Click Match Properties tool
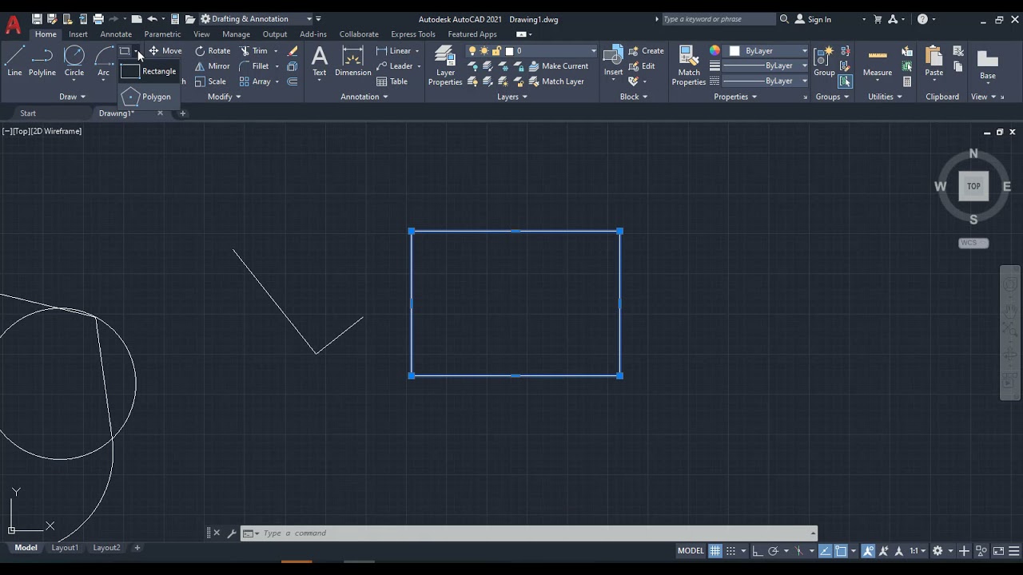 [688, 65]
